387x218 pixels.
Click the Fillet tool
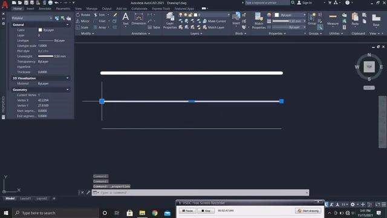[x=100, y=21]
